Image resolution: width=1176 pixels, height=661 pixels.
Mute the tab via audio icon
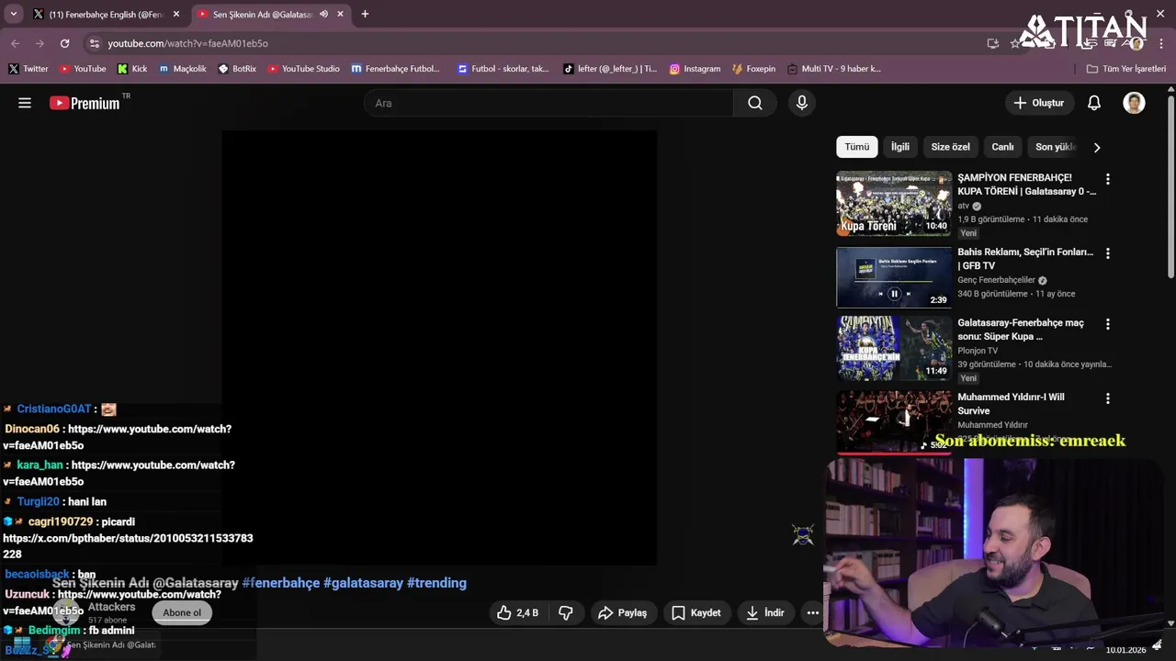(x=323, y=14)
